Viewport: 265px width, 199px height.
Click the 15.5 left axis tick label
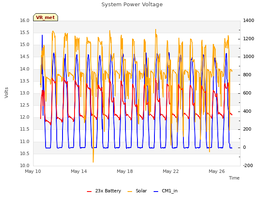click(x=25, y=32)
